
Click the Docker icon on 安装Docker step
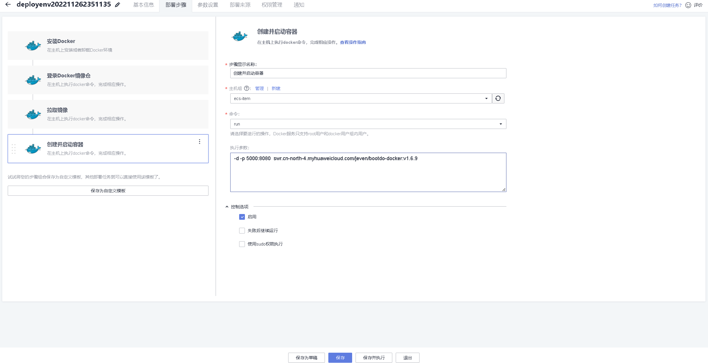point(33,45)
